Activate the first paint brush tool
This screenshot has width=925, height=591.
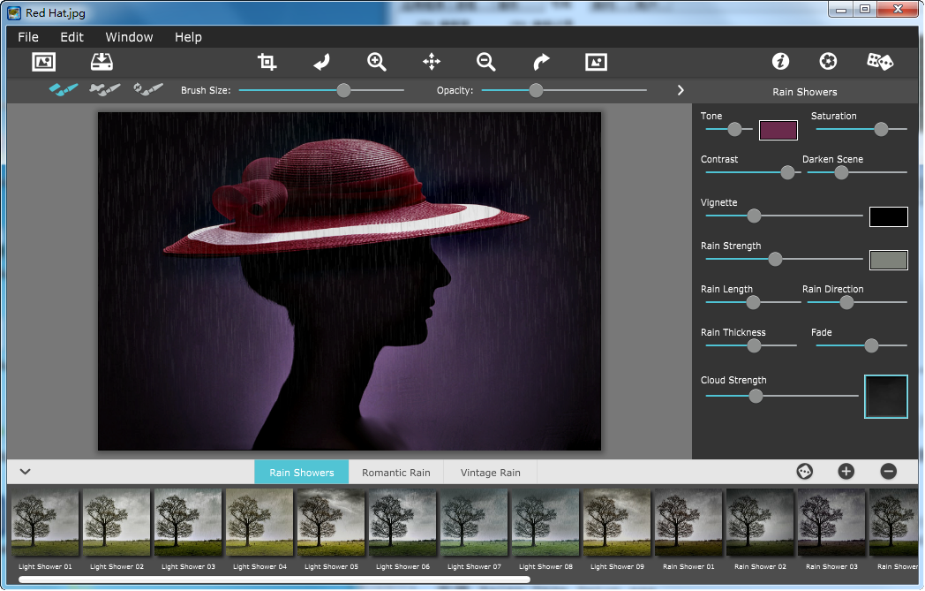coord(62,89)
